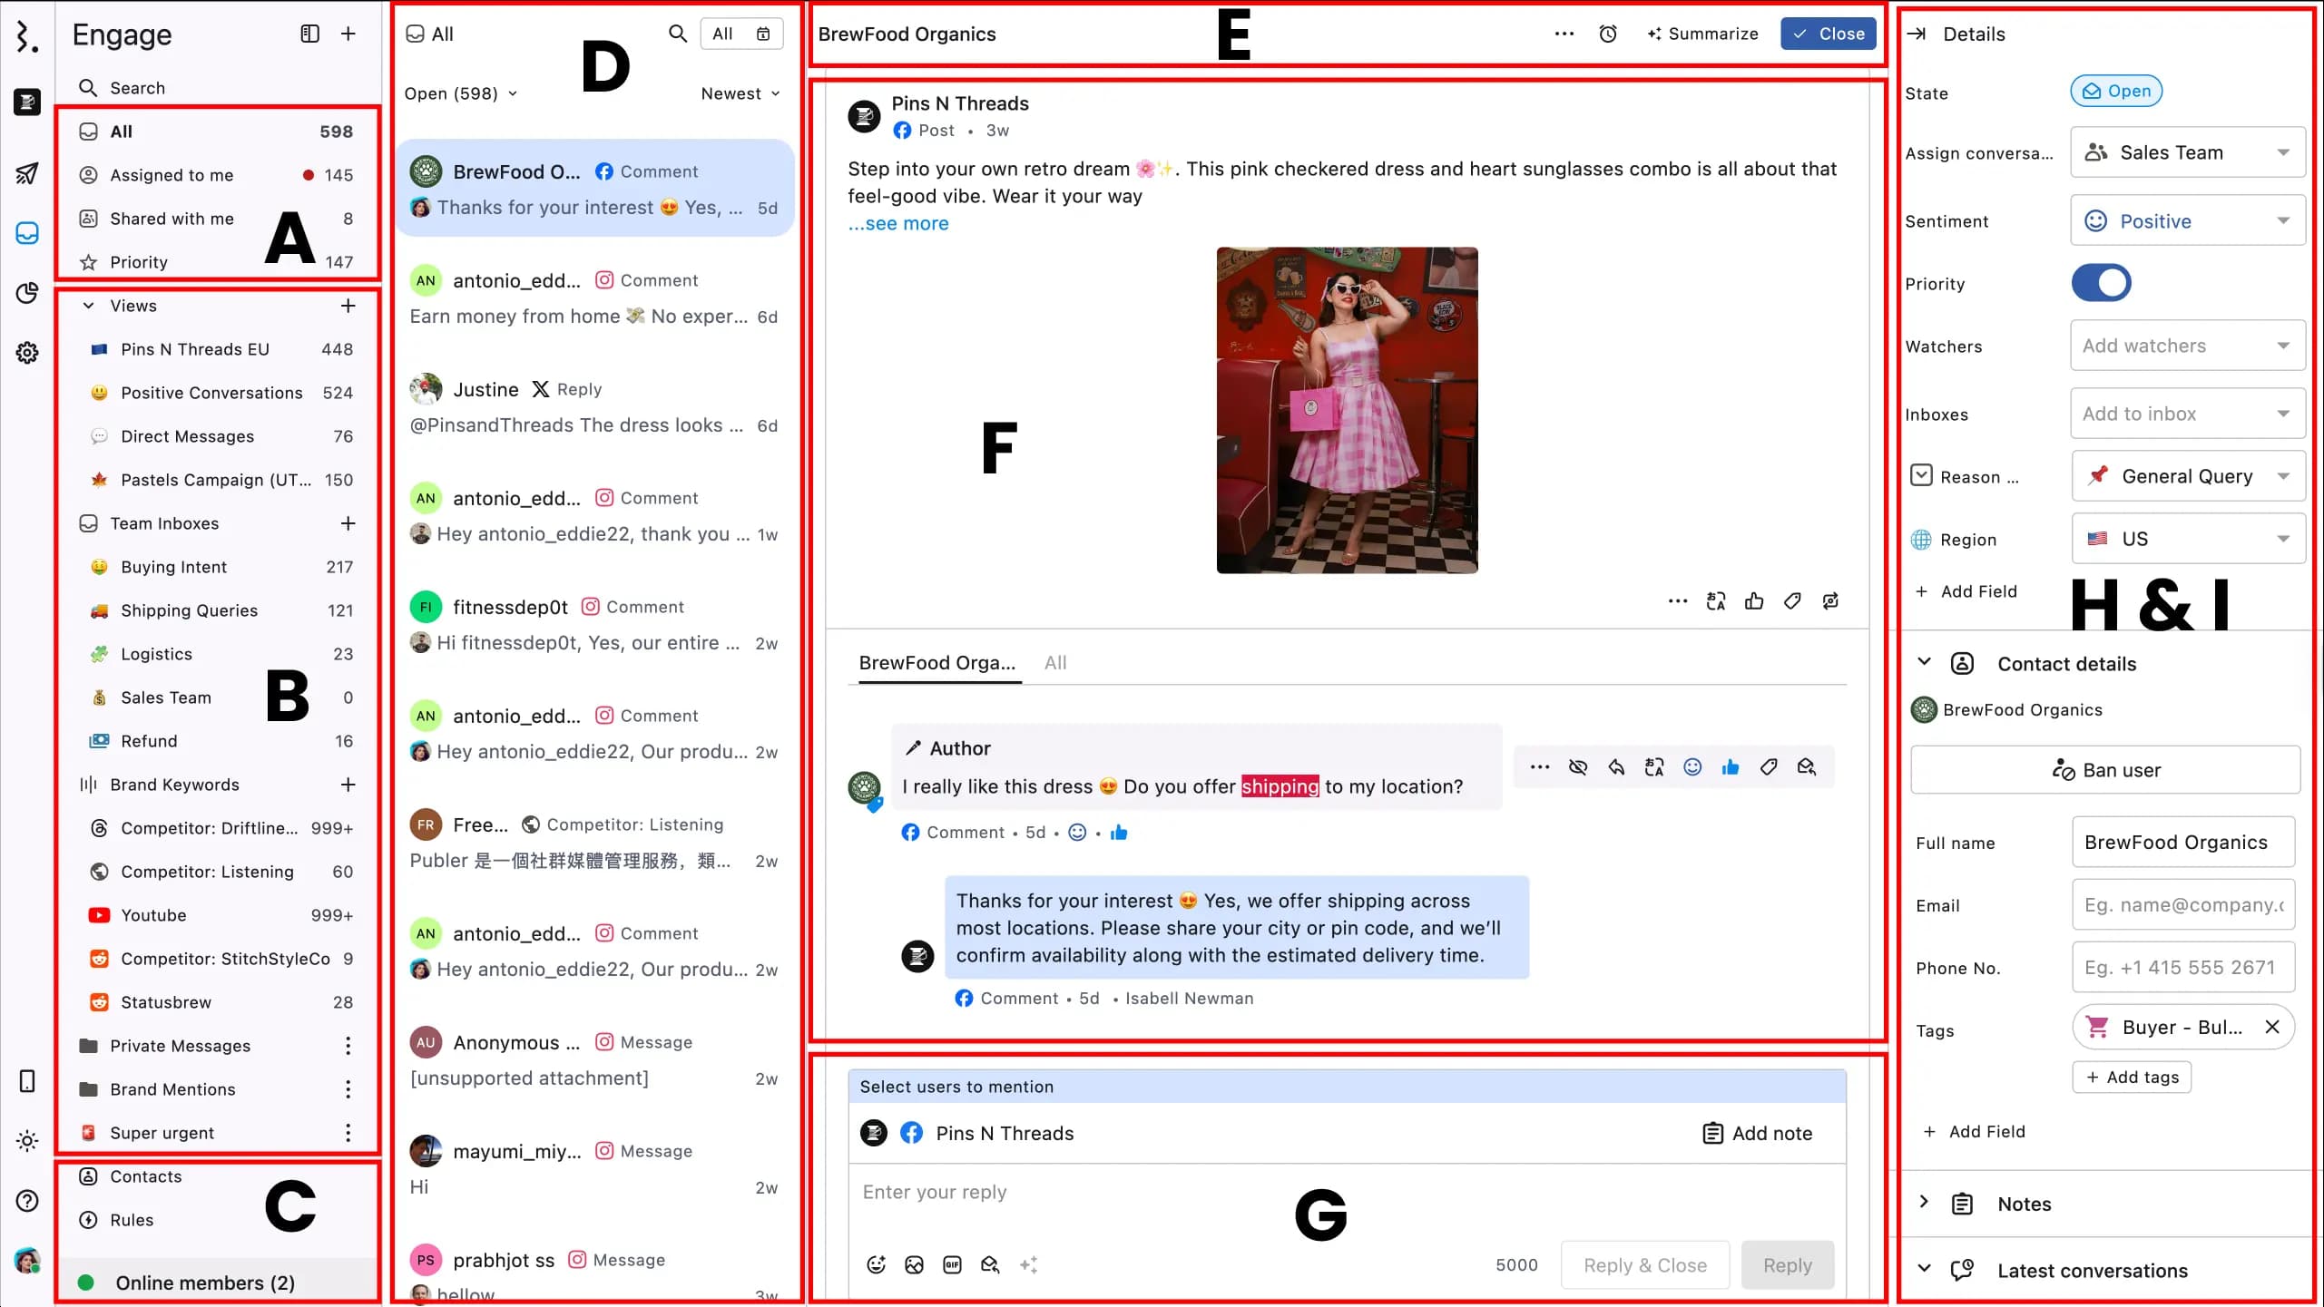Screen dimensions: 2324x1307
Task: Collapse the Engage sidebar panel icon
Action: 310,34
